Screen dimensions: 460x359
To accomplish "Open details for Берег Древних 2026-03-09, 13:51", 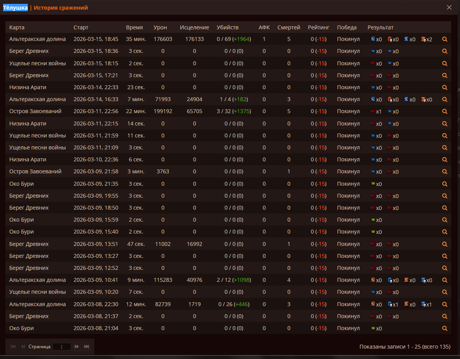I will (x=445, y=244).
